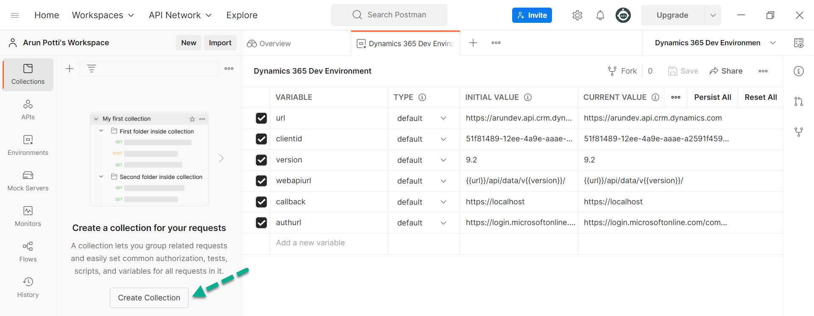Open the notifications bell
This screenshot has width=814, height=316.
tap(600, 15)
